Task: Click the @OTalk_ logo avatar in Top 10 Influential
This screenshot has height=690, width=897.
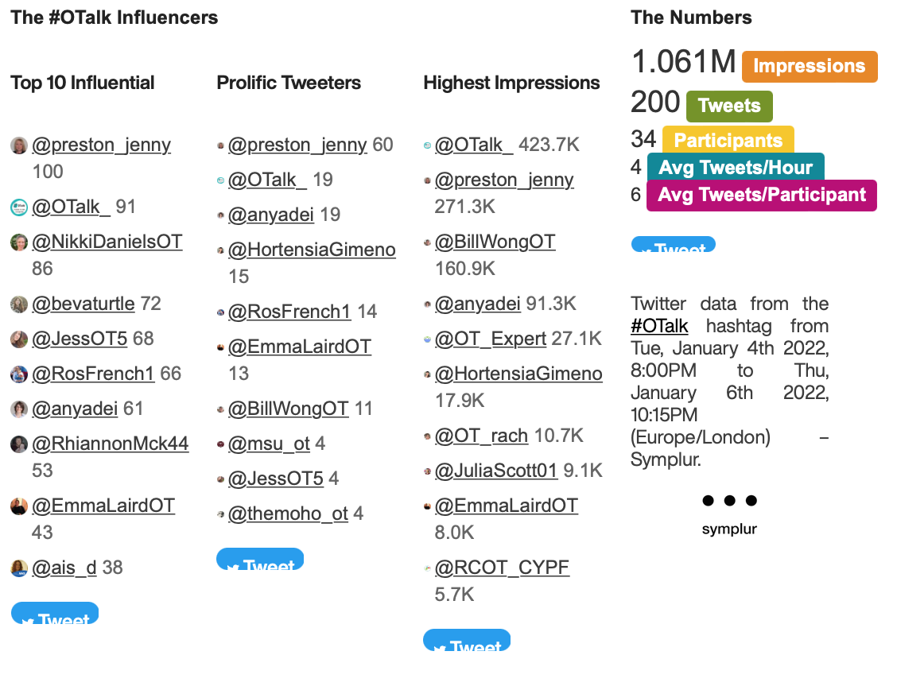Action: (19, 207)
